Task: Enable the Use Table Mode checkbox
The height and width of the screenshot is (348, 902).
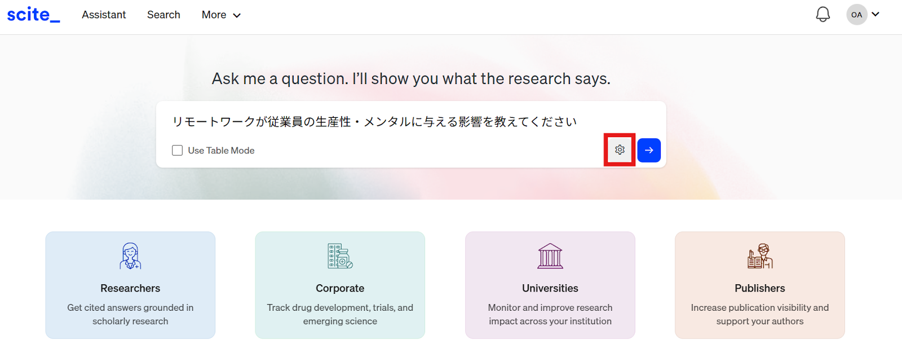Action: coord(177,151)
